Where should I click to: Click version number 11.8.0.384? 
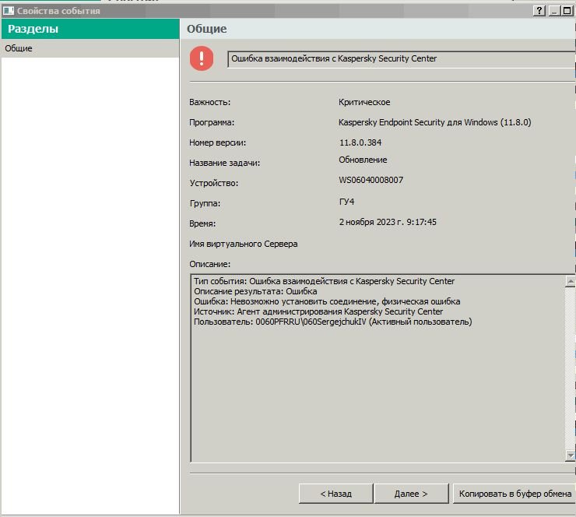click(x=360, y=142)
